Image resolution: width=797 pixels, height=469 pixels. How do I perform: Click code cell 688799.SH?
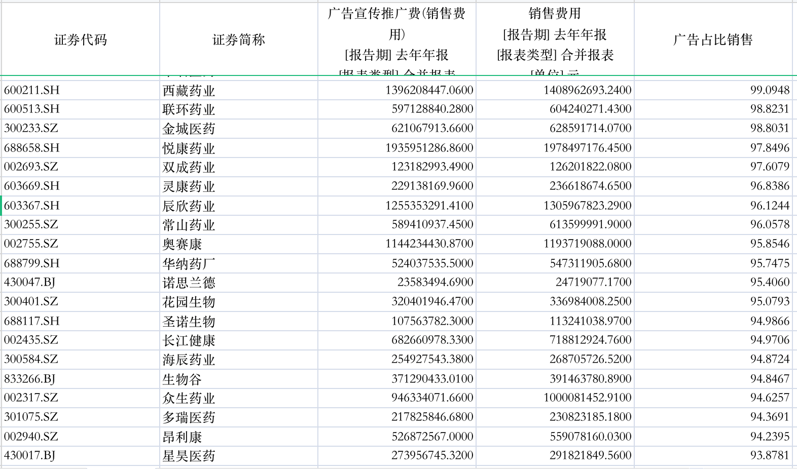[81, 263]
